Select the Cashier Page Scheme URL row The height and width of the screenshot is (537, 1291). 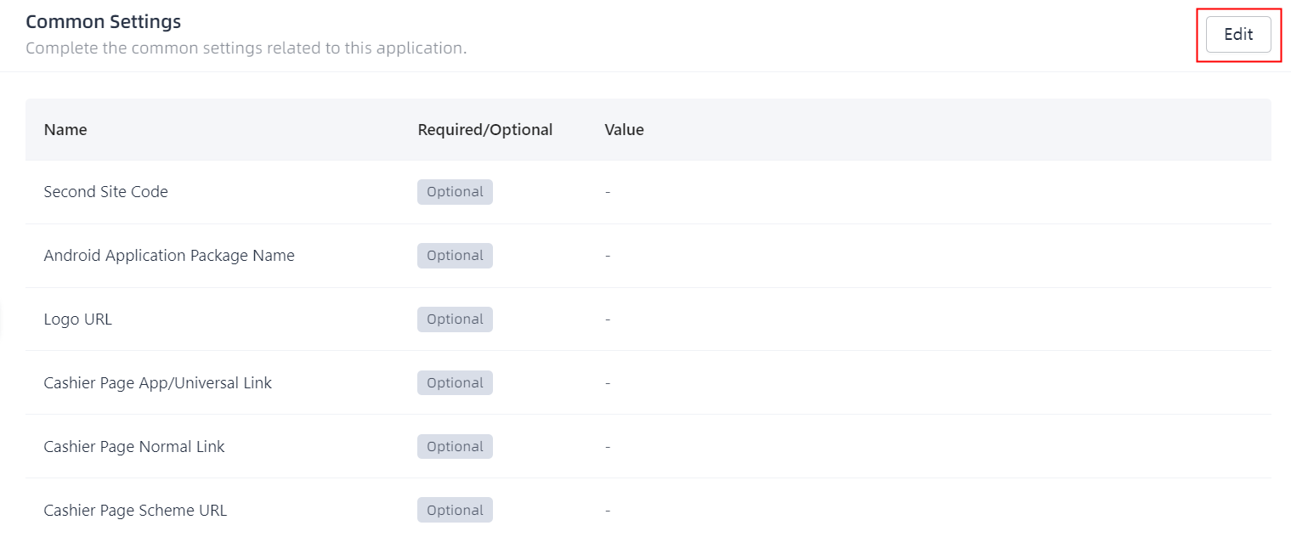[x=135, y=511]
